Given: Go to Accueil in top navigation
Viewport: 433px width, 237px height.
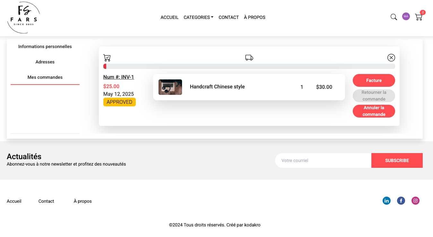Looking at the screenshot, I should click(169, 17).
